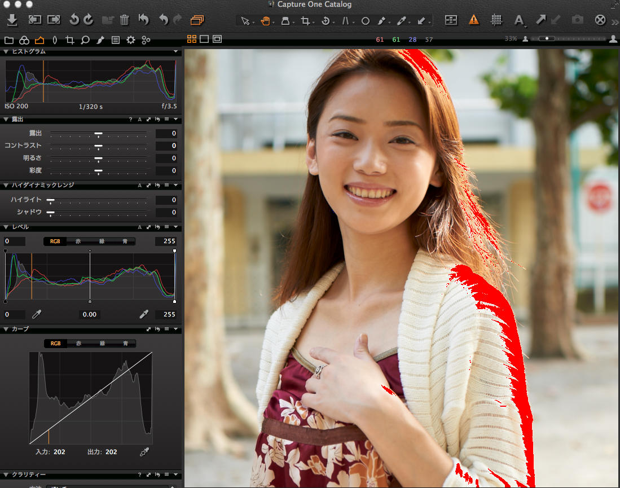Collapse the ハイダイナミックレンジ panel
620x488 pixels.
pos(6,185)
